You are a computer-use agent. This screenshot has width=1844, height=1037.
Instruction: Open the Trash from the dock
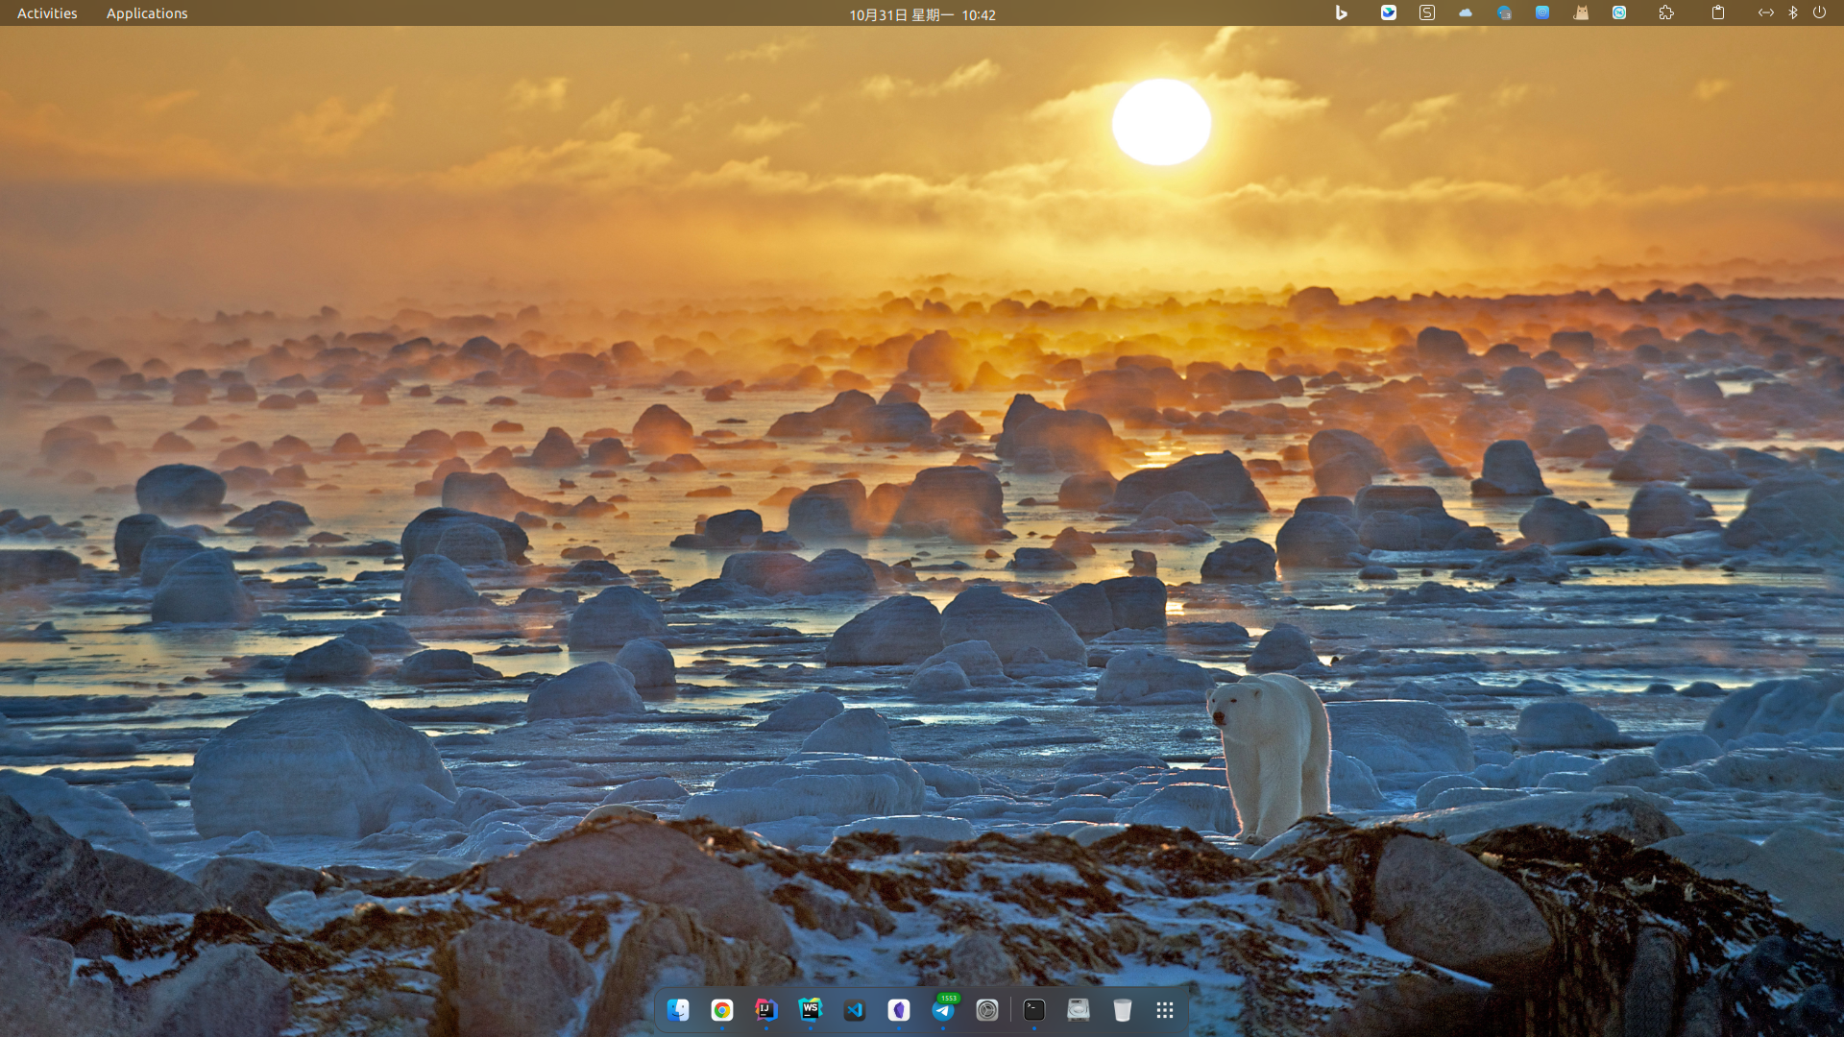1123,1010
